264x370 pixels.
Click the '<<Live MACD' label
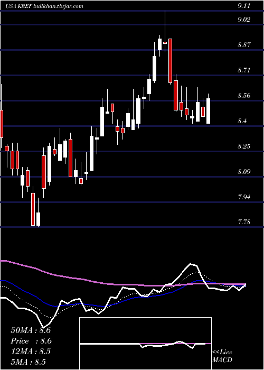coord(222,356)
